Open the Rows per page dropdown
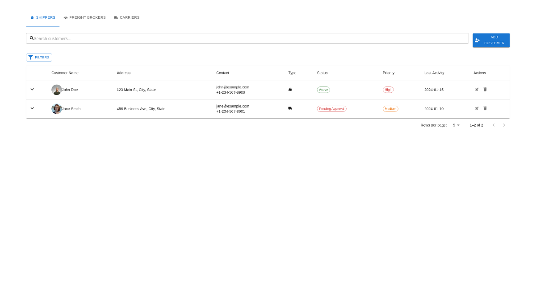 click(x=455, y=125)
